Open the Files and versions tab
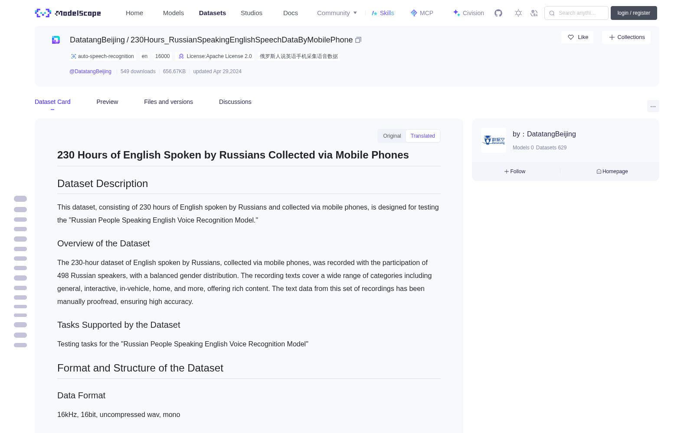The height and width of the screenshot is (433, 694). point(168,102)
